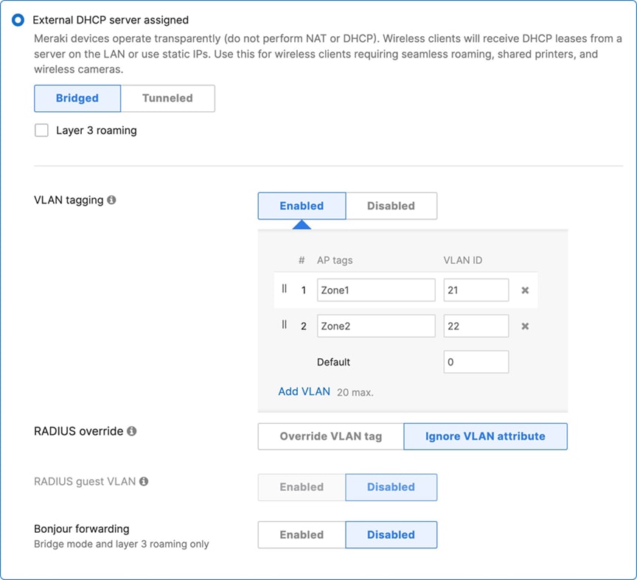Click the '20 max.' note
Screen dimensions: 637x580
pos(355,392)
